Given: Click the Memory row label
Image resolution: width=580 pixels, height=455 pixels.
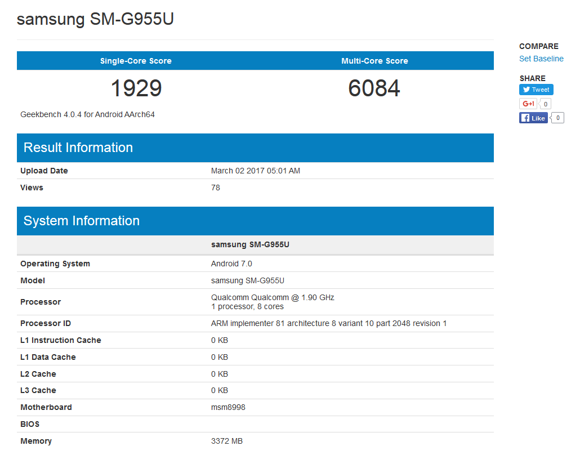Looking at the screenshot, I should pos(36,441).
